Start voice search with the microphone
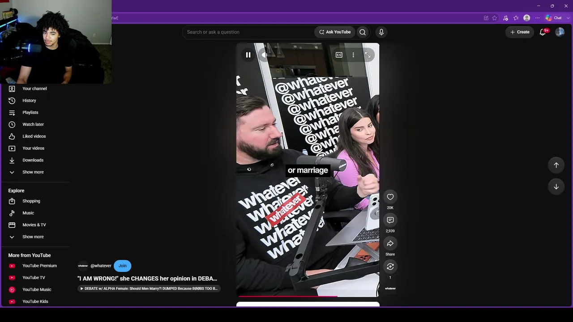 pos(381,32)
